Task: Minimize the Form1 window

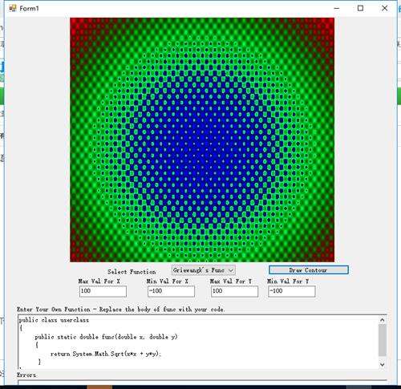Action: point(337,8)
